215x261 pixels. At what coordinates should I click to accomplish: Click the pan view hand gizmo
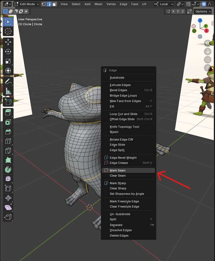[208, 52]
